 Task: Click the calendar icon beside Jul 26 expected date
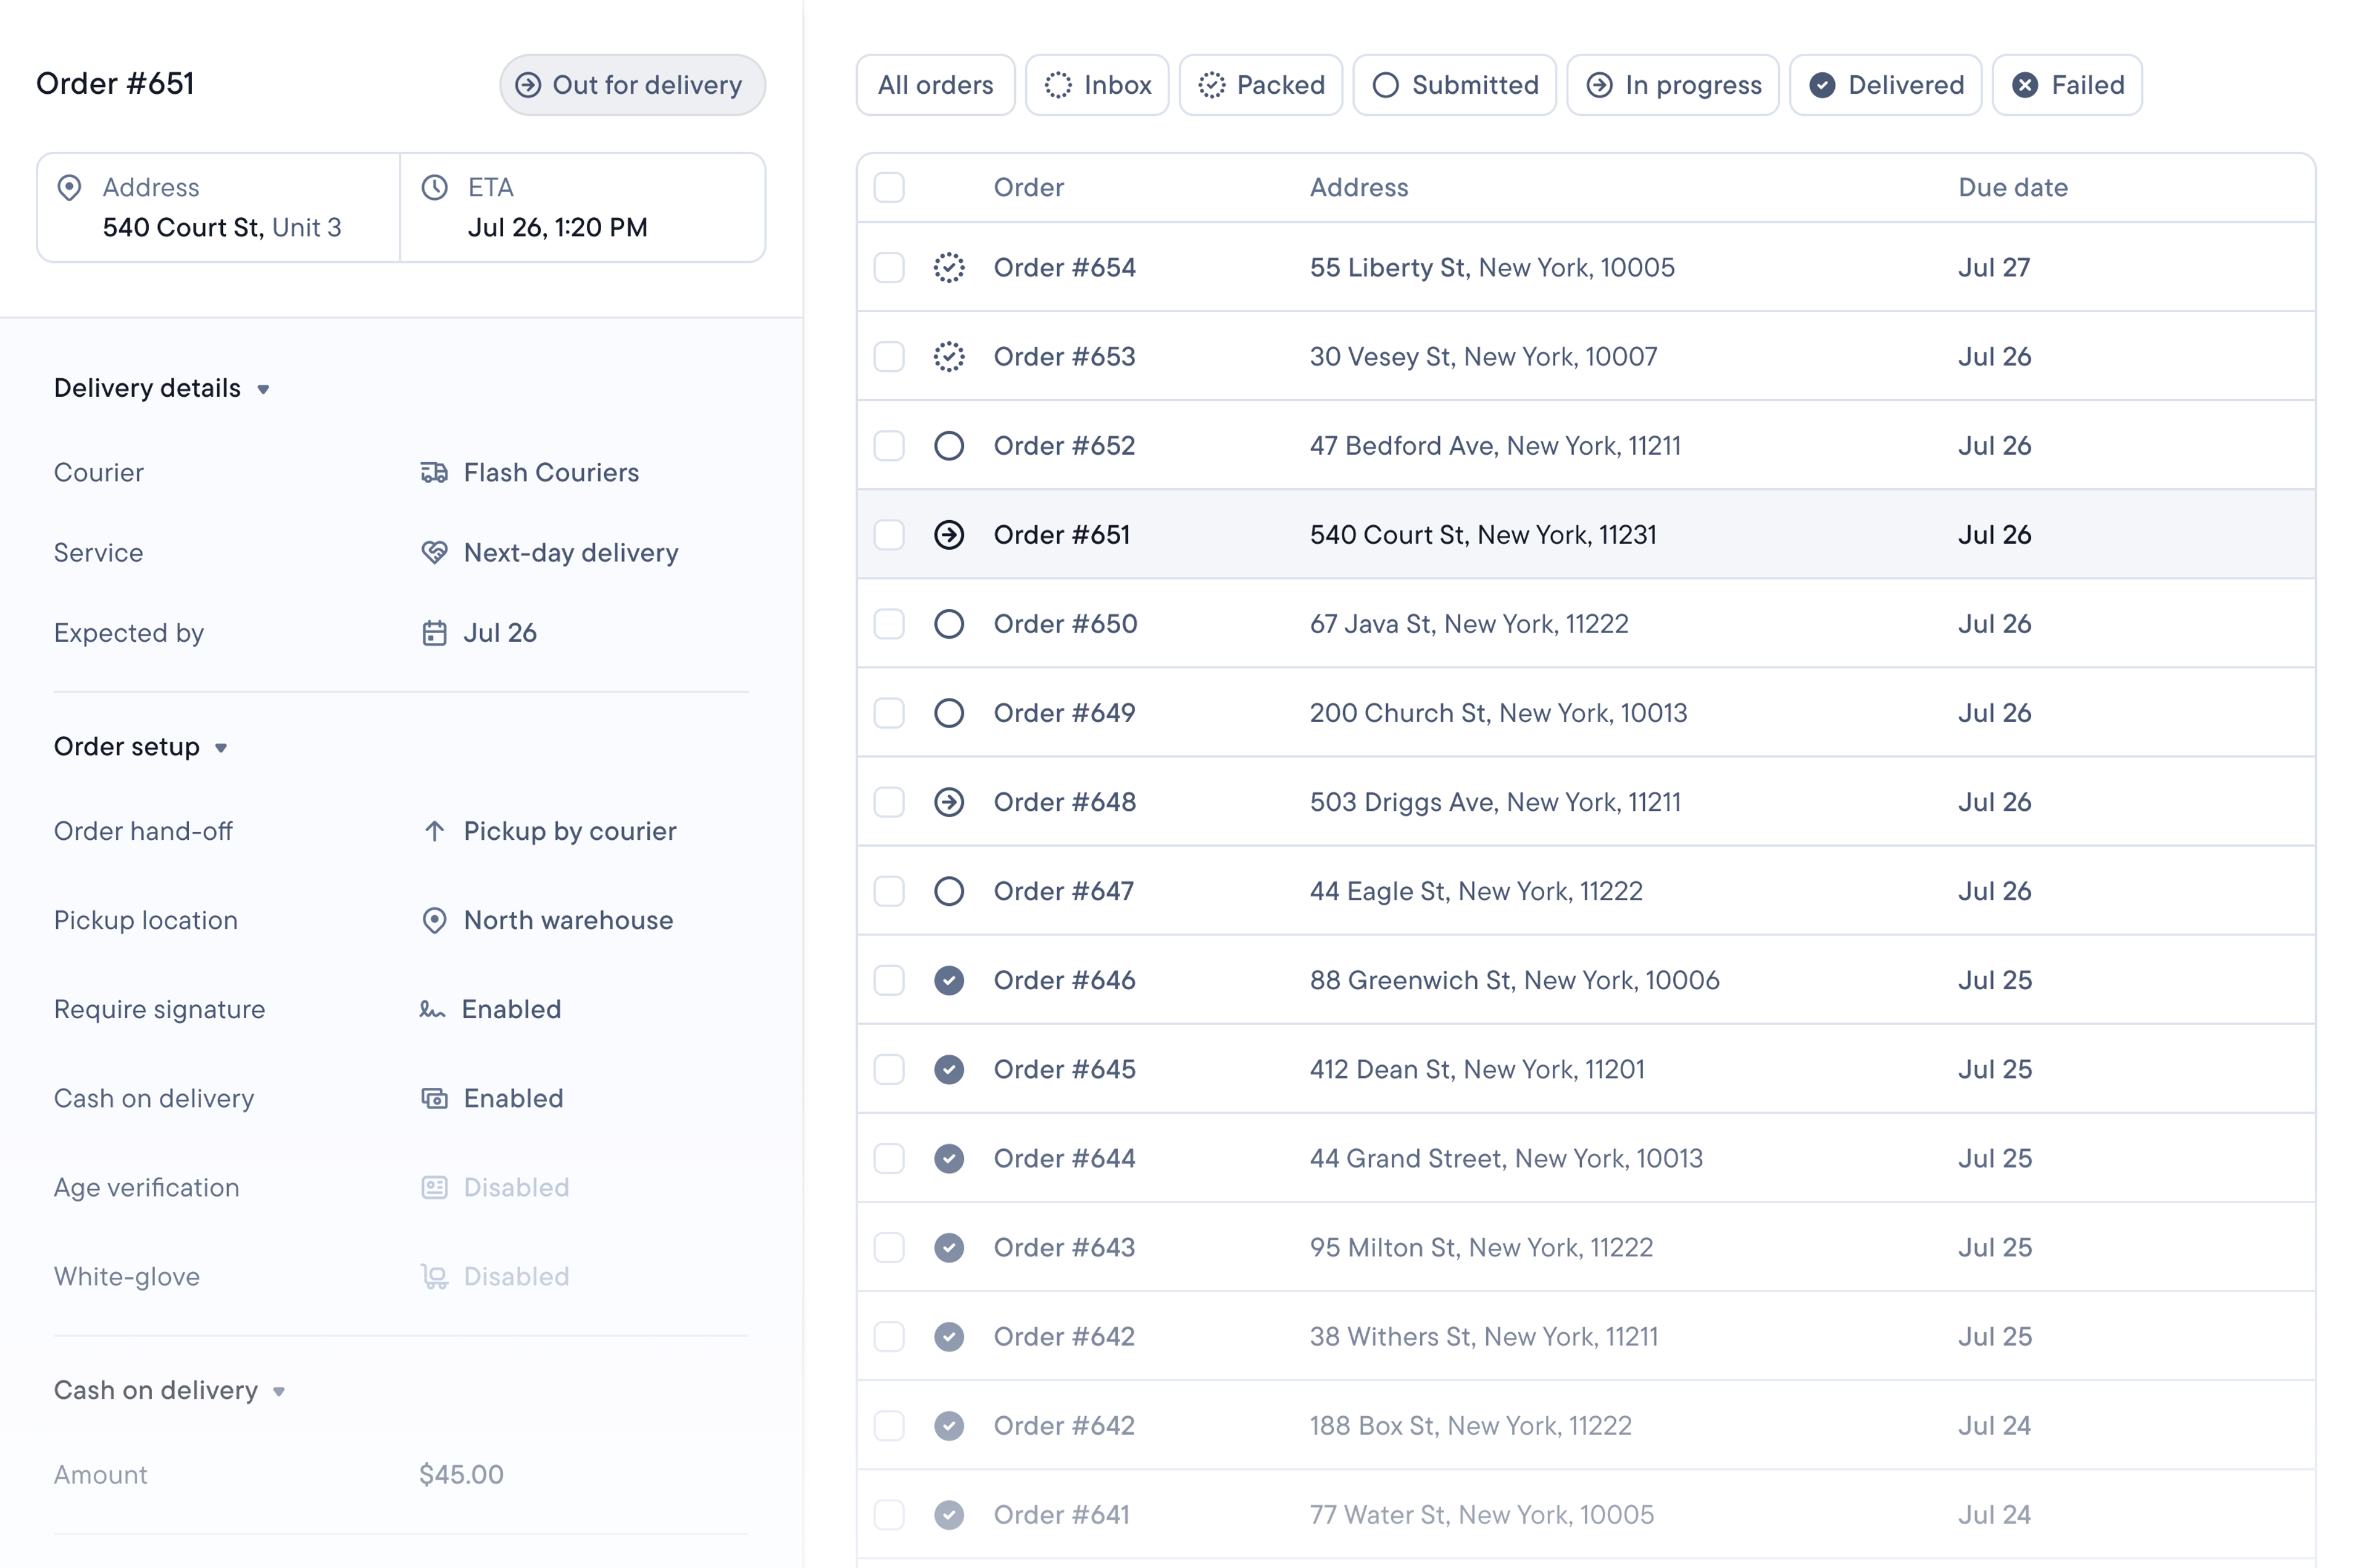tap(434, 633)
